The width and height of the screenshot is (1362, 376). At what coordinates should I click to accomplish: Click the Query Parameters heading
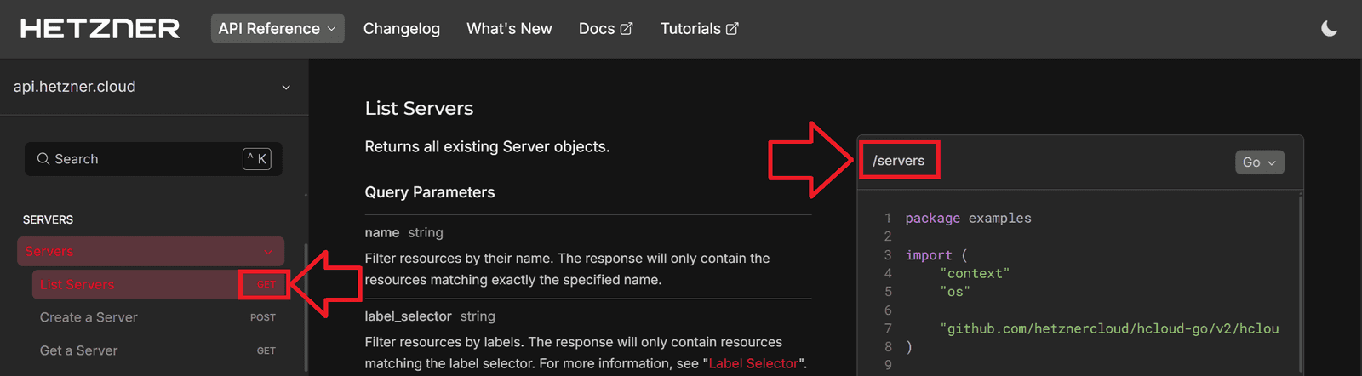pos(430,192)
